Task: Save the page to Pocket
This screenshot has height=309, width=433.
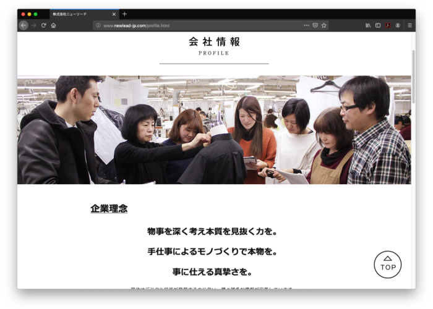Action: click(315, 25)
